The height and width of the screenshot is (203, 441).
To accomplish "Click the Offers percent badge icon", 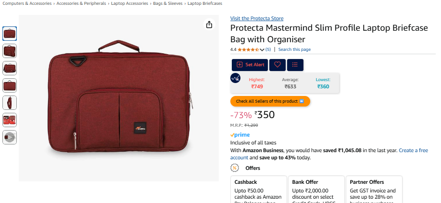I will (x=235, y=168).
